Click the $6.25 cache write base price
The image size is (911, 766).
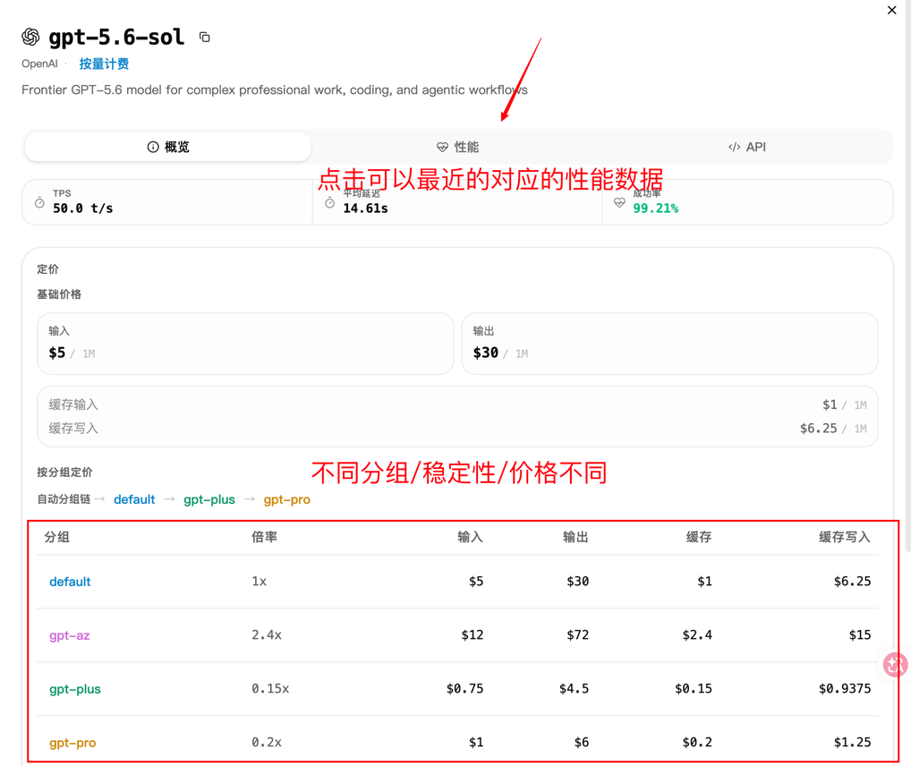click(818, 429)
